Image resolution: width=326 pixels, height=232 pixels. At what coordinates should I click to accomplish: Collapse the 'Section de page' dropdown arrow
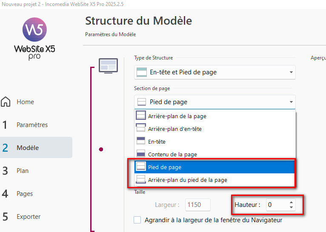coord(291,102)
